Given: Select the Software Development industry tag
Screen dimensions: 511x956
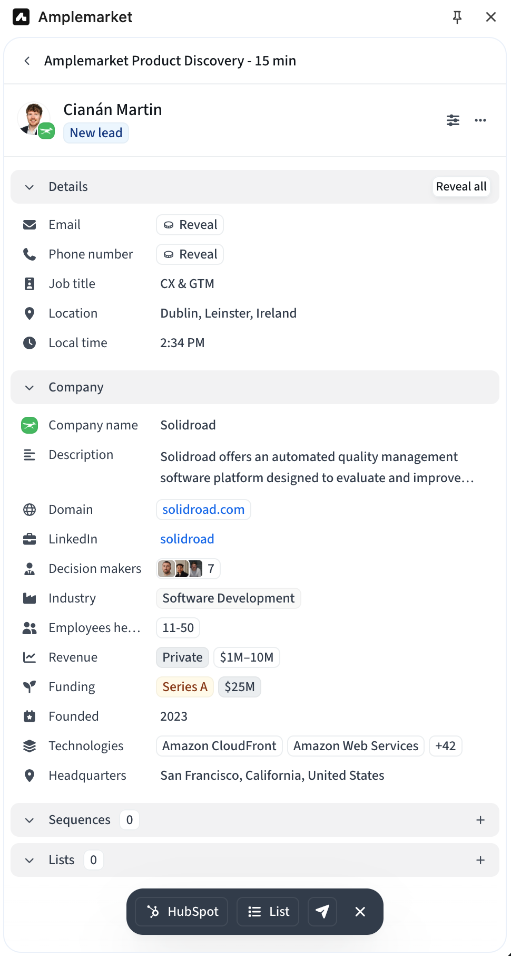Looking at the screenshot, I should 229,598.
